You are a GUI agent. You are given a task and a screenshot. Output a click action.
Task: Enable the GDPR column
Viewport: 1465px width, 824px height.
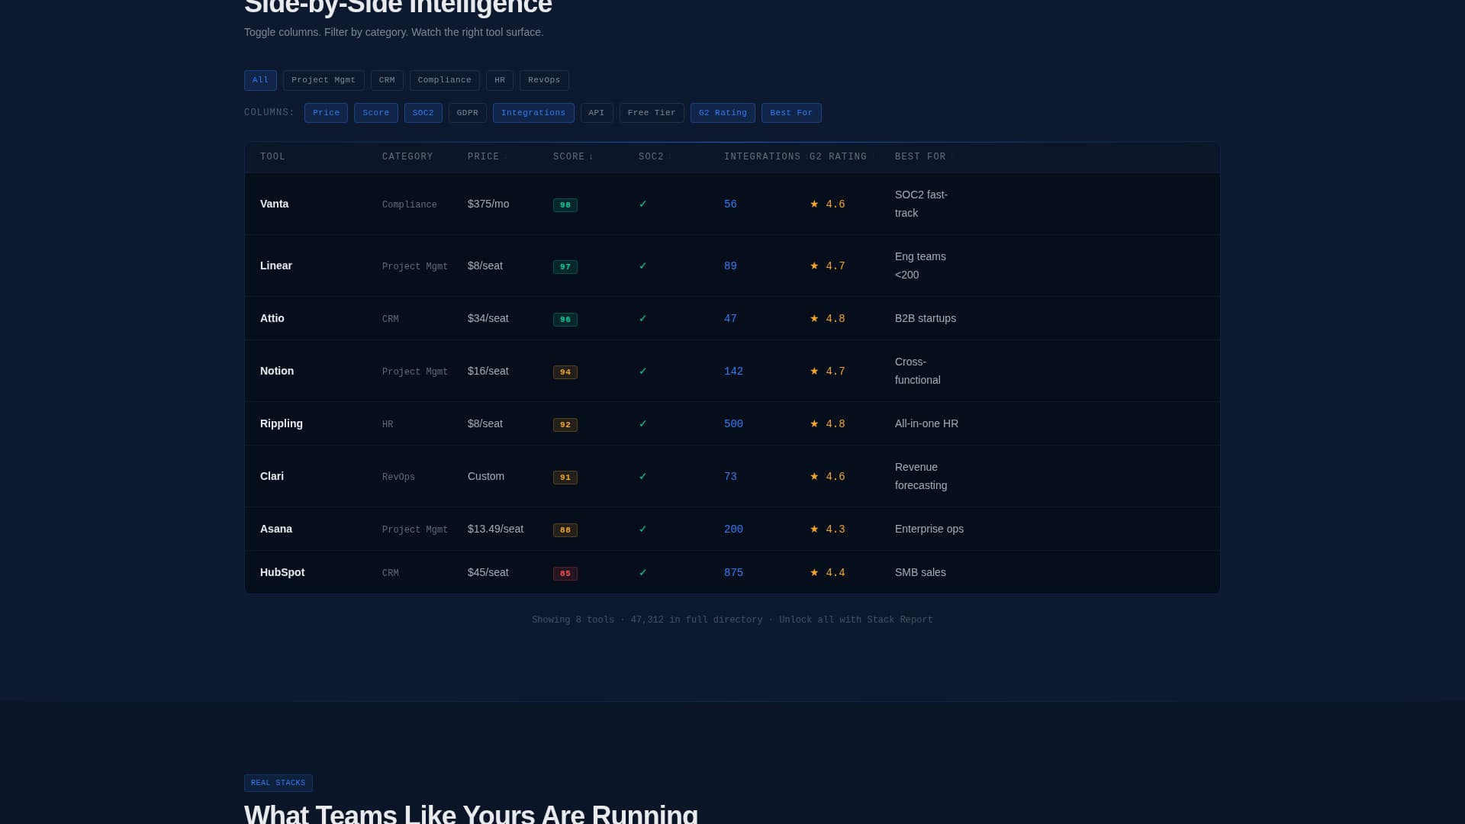(468, 113)
